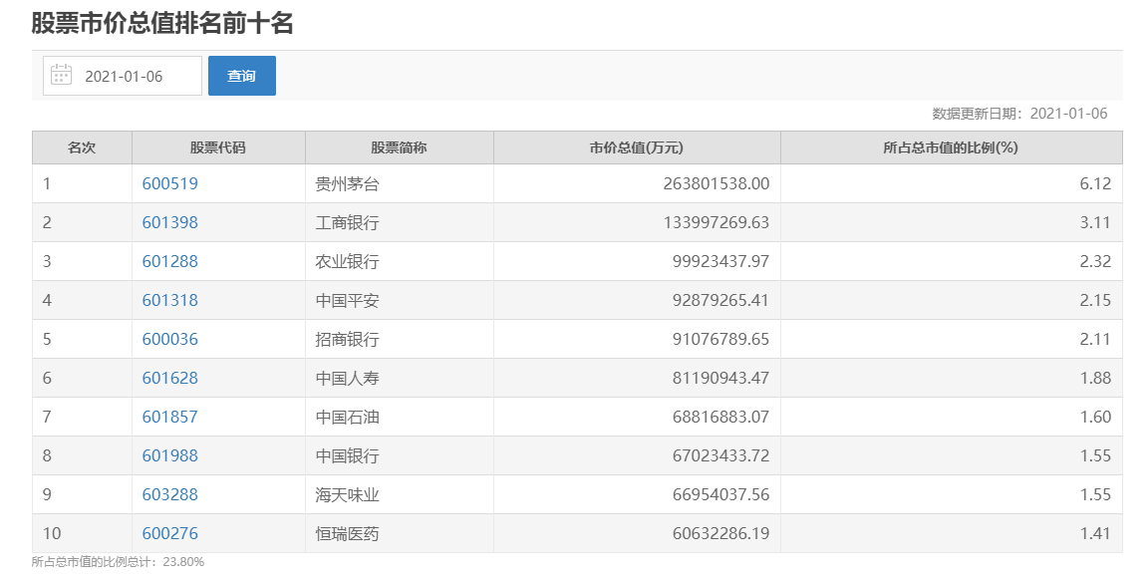
Task: Open stock code link 600519
Action: (x=170, y=183)
